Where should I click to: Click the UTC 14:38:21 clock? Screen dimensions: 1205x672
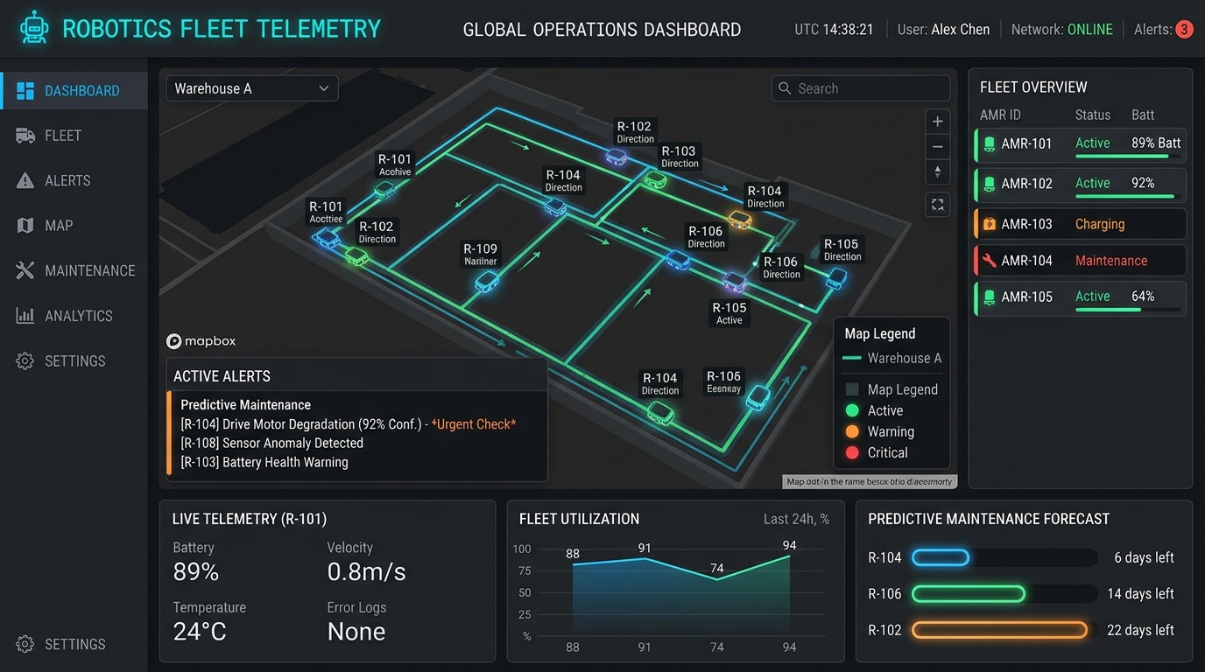[834, 29]
